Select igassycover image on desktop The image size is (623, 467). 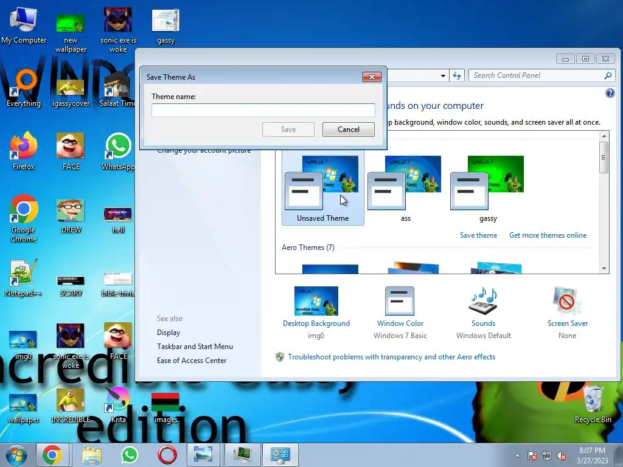pyautogui.click(x=71, y=93)
